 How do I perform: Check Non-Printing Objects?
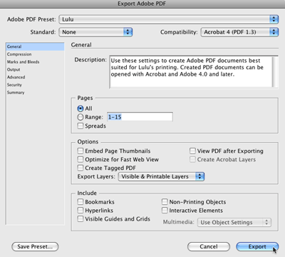pyautogui.click(x=165, y=202)
